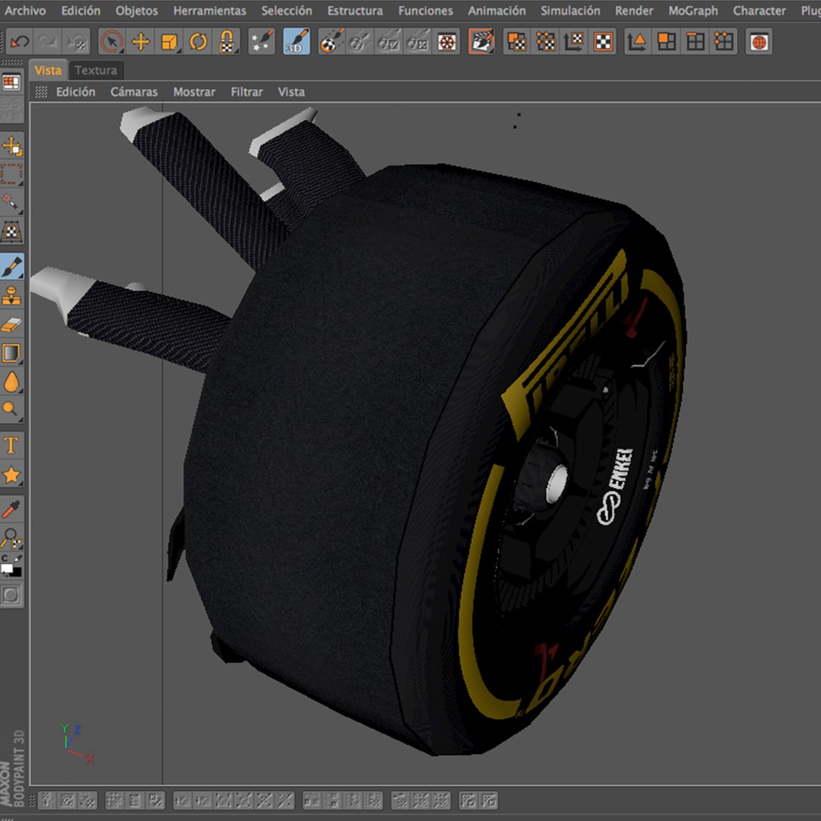Select the Vista tab
Viewport: 821px width, 821px height.
(48, 70)
